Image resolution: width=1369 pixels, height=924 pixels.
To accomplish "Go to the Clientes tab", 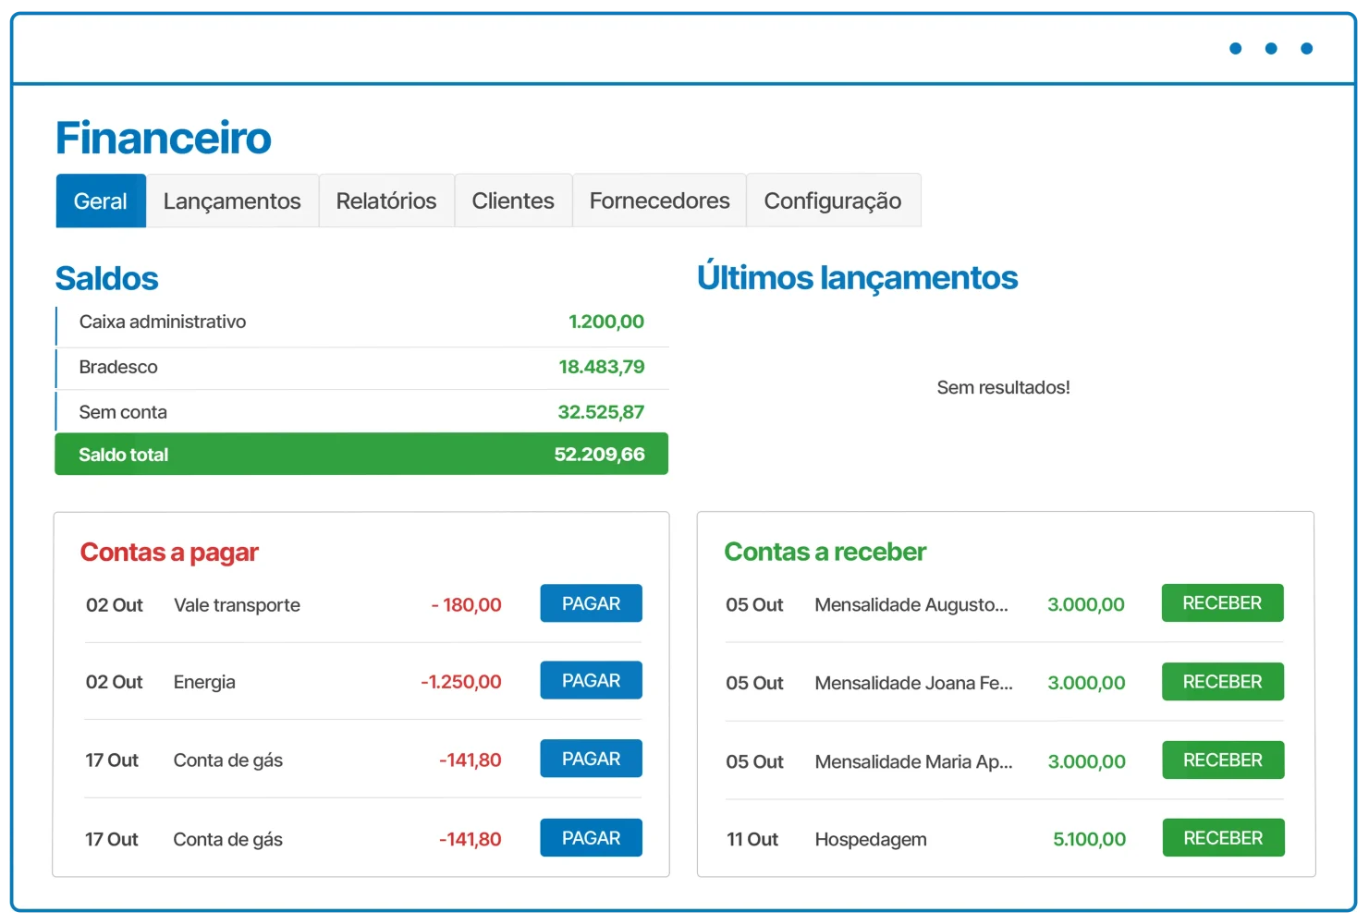I will pos(513,201).
